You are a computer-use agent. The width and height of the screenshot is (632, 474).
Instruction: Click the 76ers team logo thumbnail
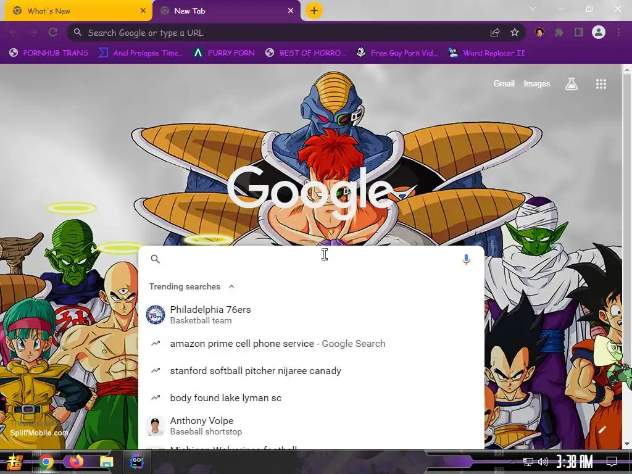pyautogui.click(x=155, y=315)
